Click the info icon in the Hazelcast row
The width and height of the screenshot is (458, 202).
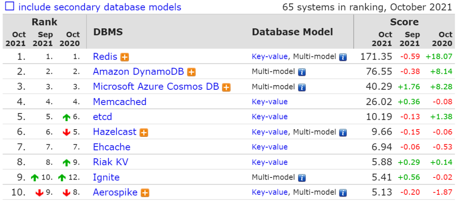click(343, 133)
